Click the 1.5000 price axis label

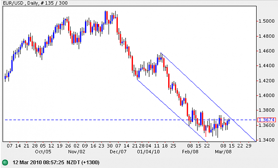[266, 21]
